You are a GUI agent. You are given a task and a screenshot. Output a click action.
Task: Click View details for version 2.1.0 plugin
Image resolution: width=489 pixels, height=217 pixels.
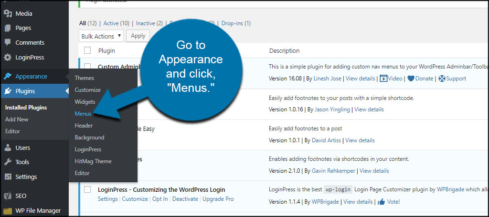point(374,171)
